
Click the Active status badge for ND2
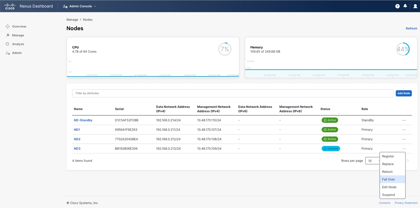click(x=330, y=139)
